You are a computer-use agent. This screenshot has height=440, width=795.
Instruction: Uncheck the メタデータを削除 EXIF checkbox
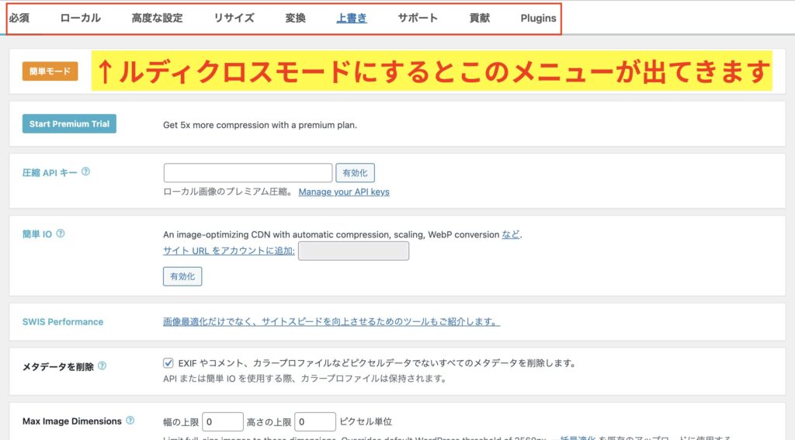tap(168, 362)
